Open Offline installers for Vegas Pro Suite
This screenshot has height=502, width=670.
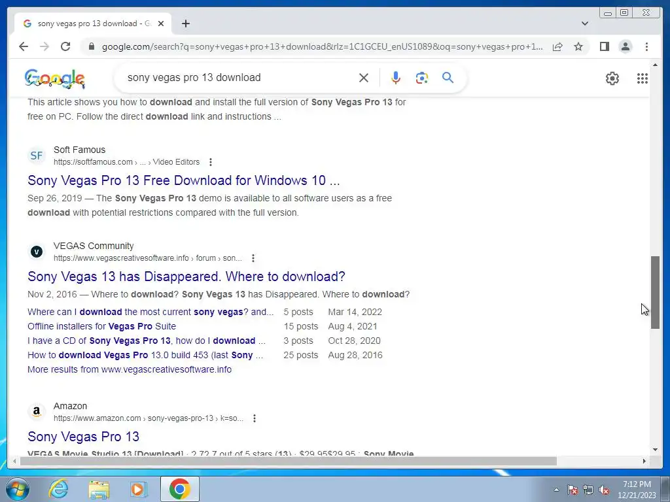pyautogui.click(x=101, y=327)
